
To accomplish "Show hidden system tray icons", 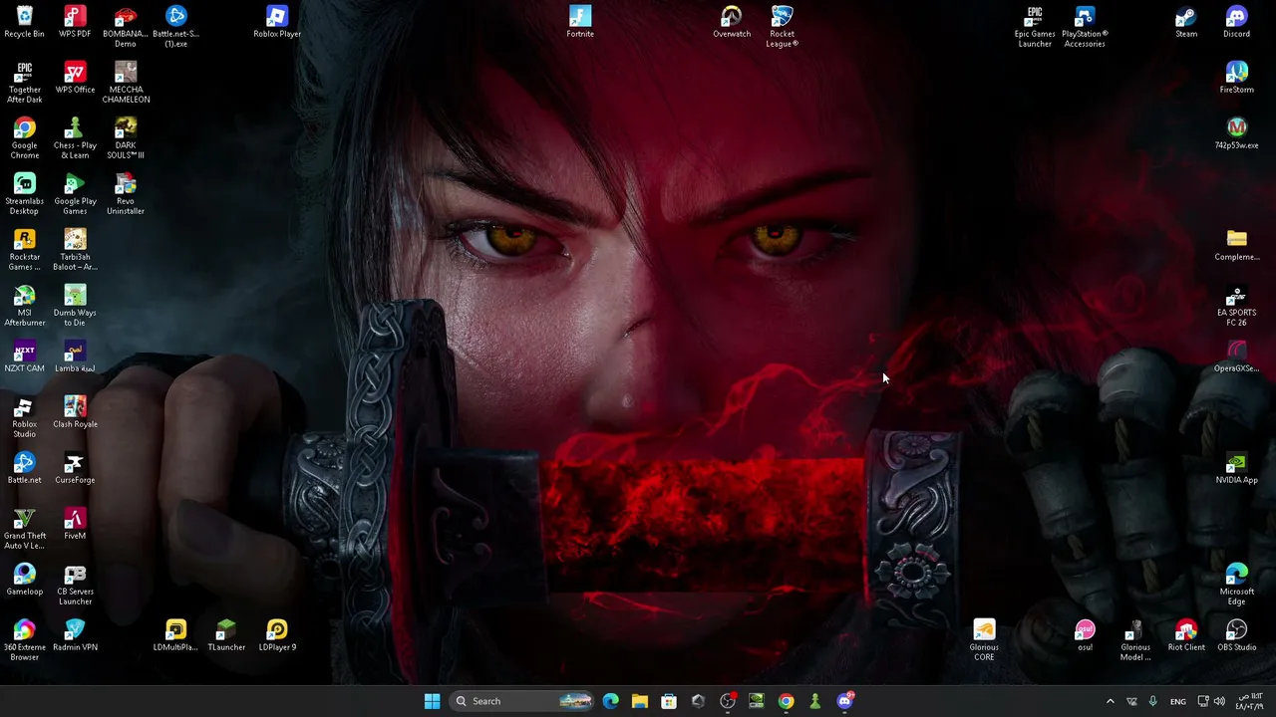I will pos(1110,701).
